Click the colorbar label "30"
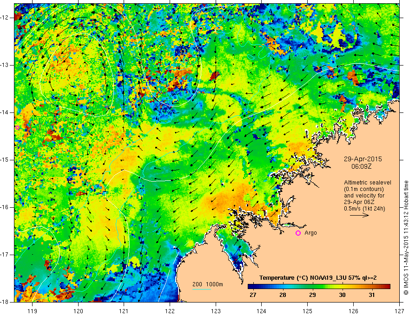The image size is (409, 316). [x=342, y=295]
